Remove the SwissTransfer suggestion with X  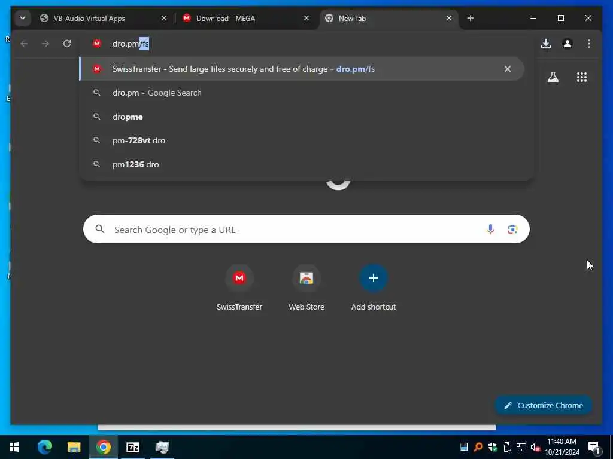pos(508,69)
